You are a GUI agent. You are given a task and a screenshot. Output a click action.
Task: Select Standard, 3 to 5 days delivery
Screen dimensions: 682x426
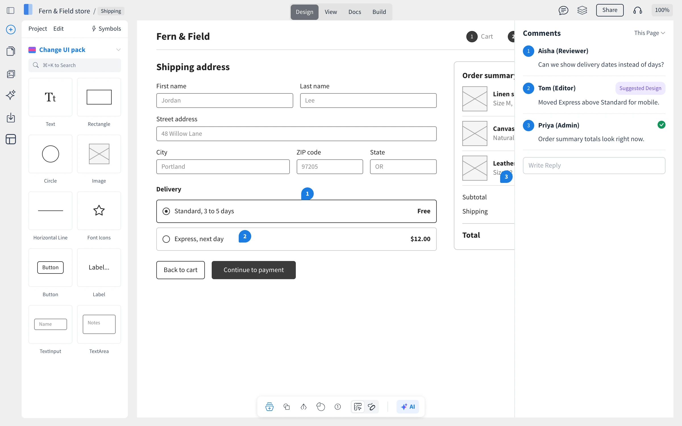coord(296,211)
